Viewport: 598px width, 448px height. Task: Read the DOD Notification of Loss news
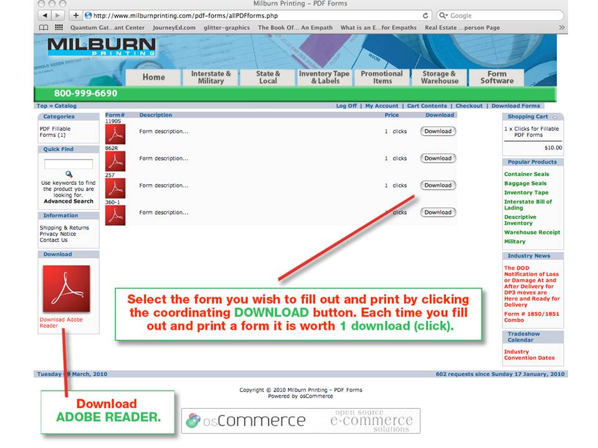(532, 286)
